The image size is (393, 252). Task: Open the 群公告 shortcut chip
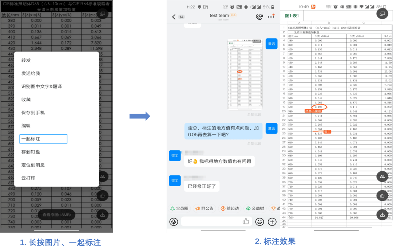(205, 208)
